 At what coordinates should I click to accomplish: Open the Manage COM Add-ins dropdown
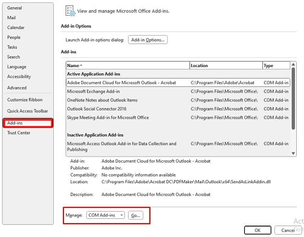point(106,215)
